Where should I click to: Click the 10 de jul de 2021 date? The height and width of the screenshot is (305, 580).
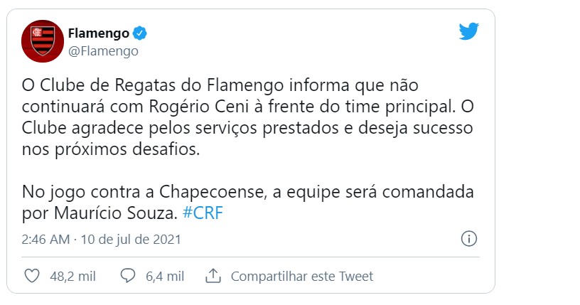tap(131, 240)
